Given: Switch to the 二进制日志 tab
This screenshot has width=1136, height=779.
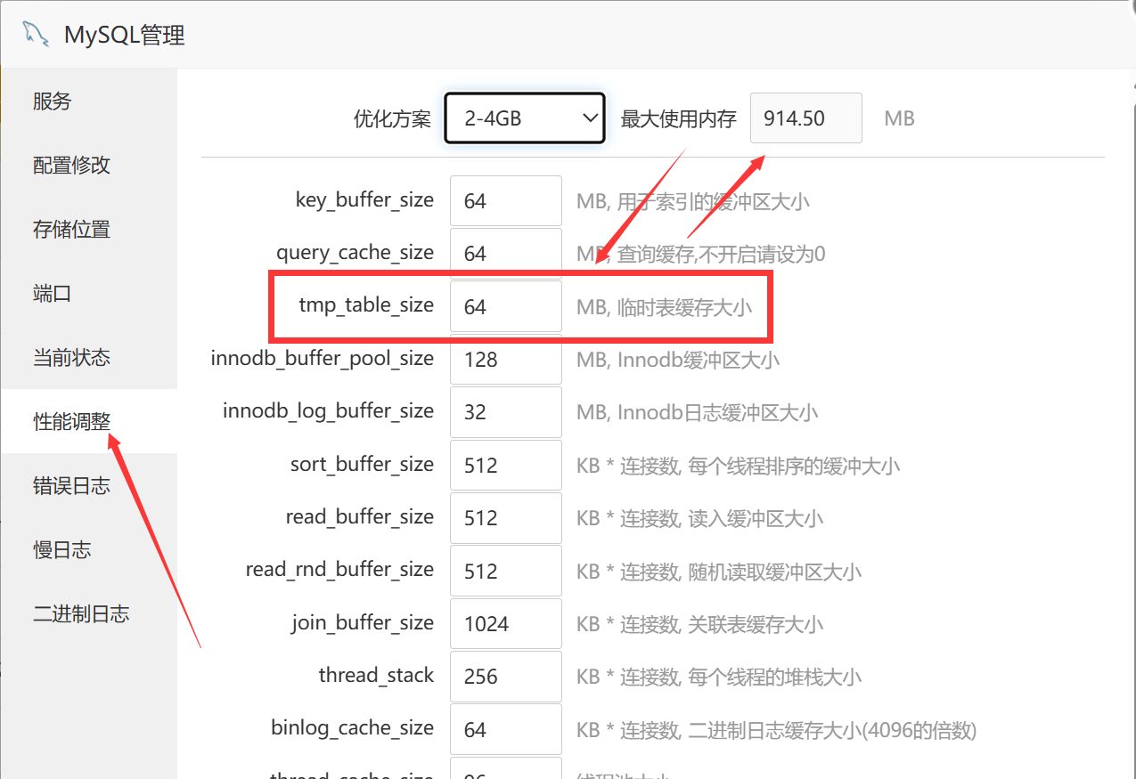Looking at the screenshot, I should coord(81,614).
